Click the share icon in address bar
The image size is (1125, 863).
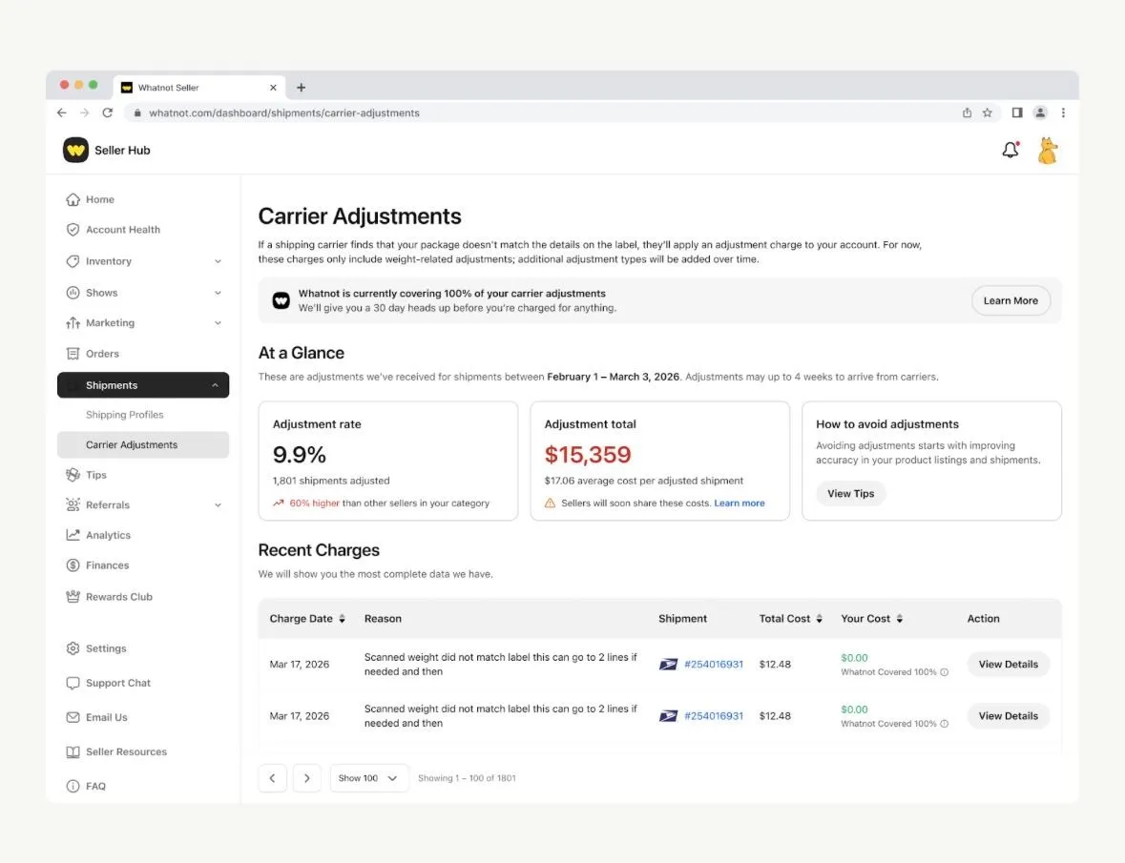pos(967,113)
